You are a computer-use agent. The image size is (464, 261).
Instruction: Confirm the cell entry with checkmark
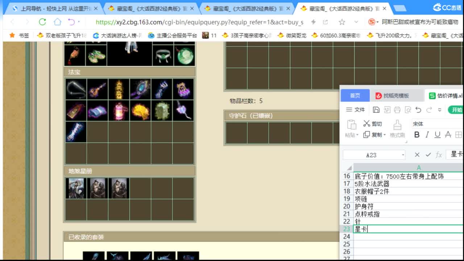tap(428, 155)
